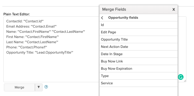Image resolution: width=194 pixels, height=96 pixels.
Task: Click the 'Plain Text Editor:' label
Action: (x=16, y=14)
